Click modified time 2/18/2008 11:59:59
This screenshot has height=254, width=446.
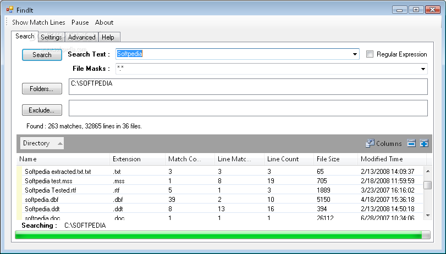[x=387, y=181]
